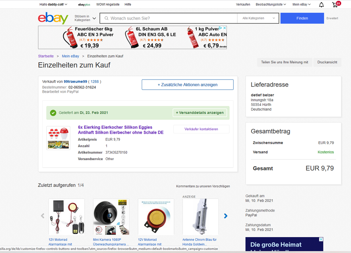
Task: Click next arrow in recently viewed carousel
Action: click(x=226, y=216)
